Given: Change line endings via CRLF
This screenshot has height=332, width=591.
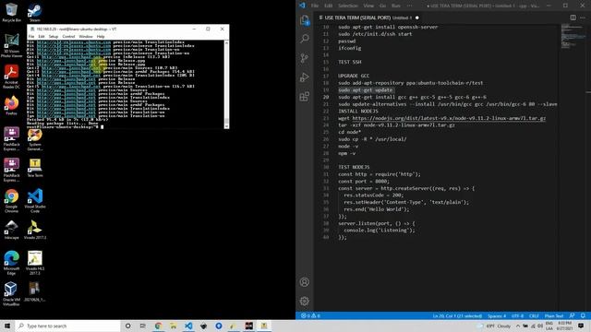Looking at the screenshot, I should click(x=534, y=315).
